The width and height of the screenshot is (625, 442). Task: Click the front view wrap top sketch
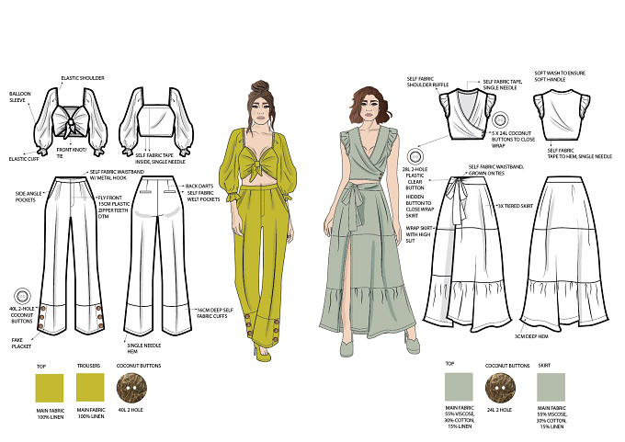click(x=468, y=115)
